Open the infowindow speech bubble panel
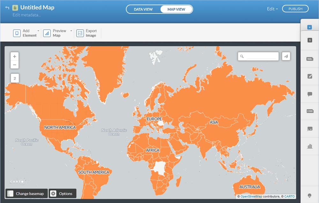Screen dimensions: 319x203 [x=309, y=94]
